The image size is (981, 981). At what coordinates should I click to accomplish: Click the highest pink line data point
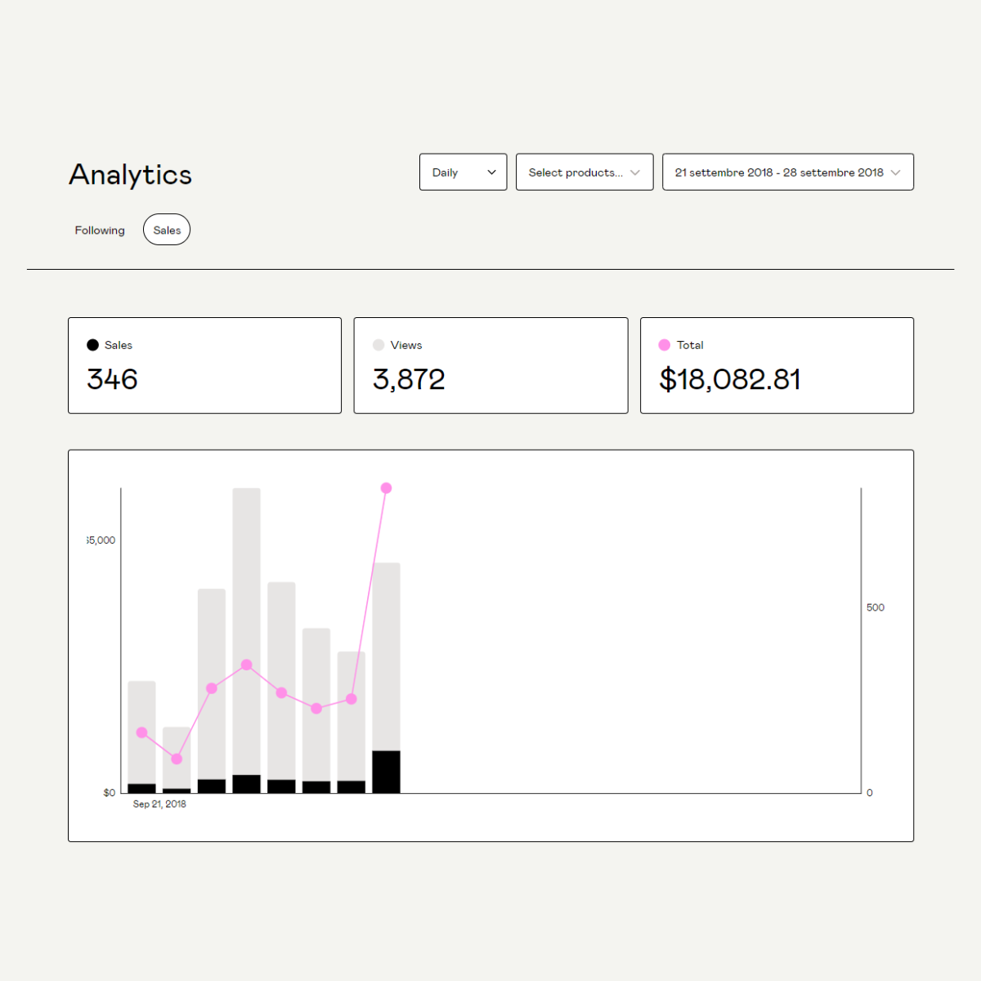386,488
